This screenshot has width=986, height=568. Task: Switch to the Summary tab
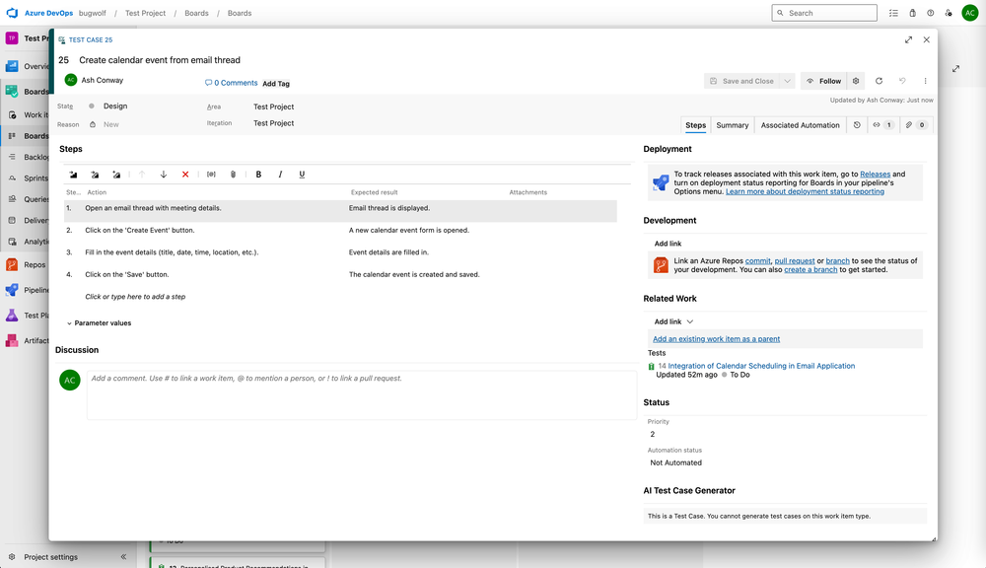click(731, 126)
